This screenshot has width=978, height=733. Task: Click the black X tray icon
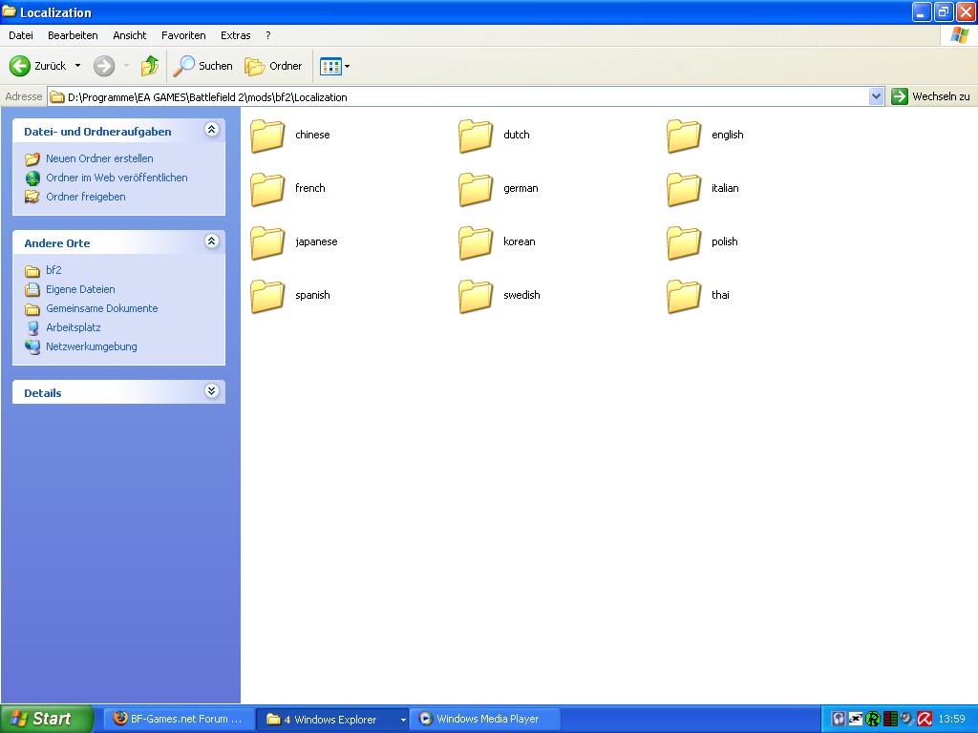855,719
